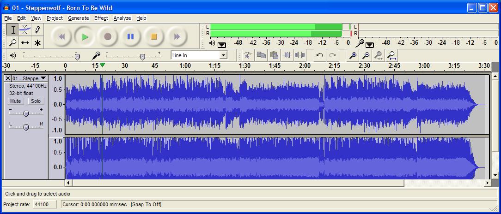Open the Edit menu
501x214 pixels.
point(21,18)
